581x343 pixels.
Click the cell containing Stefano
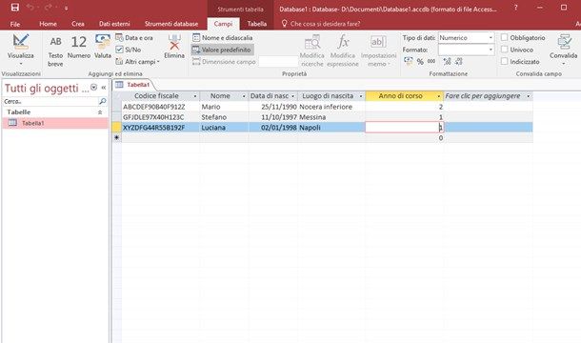(224, 117)
